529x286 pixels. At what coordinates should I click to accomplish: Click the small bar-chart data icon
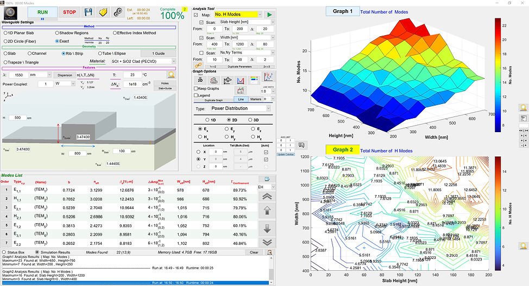click(241, 90)
